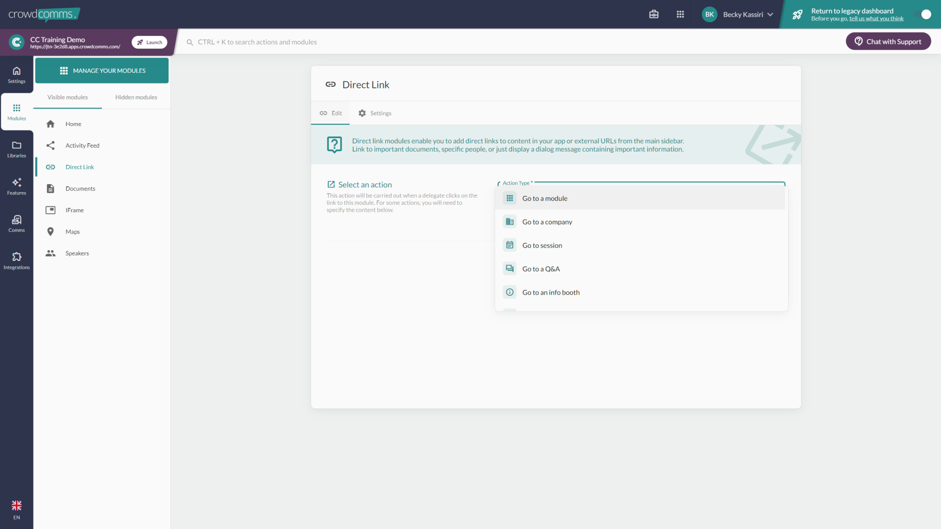Open the Libraries sidebar section
This screenshot has width=941, height=529.
16,149
